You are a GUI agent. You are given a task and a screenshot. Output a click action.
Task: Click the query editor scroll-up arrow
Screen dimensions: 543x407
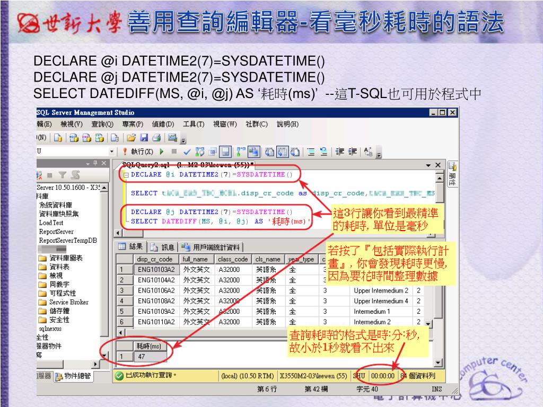point(440,178)
